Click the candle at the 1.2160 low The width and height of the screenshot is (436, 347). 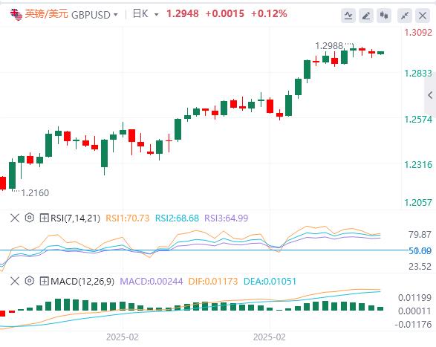tap(12, 175)
